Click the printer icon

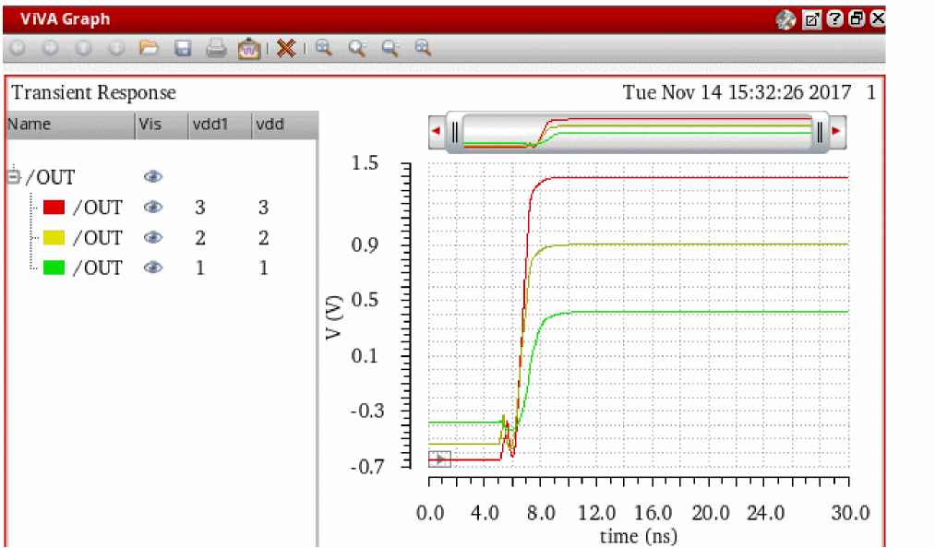(x=216, y=48)
